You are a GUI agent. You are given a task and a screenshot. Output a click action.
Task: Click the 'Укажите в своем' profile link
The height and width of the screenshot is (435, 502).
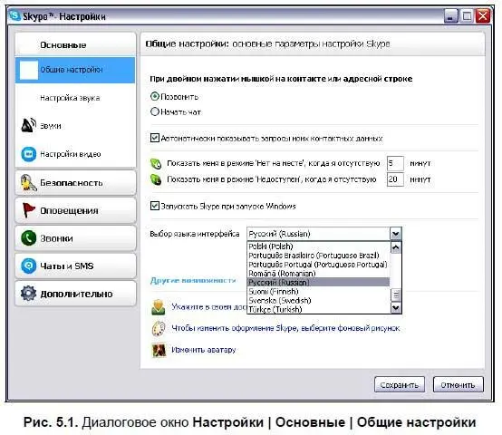(209, 307)
